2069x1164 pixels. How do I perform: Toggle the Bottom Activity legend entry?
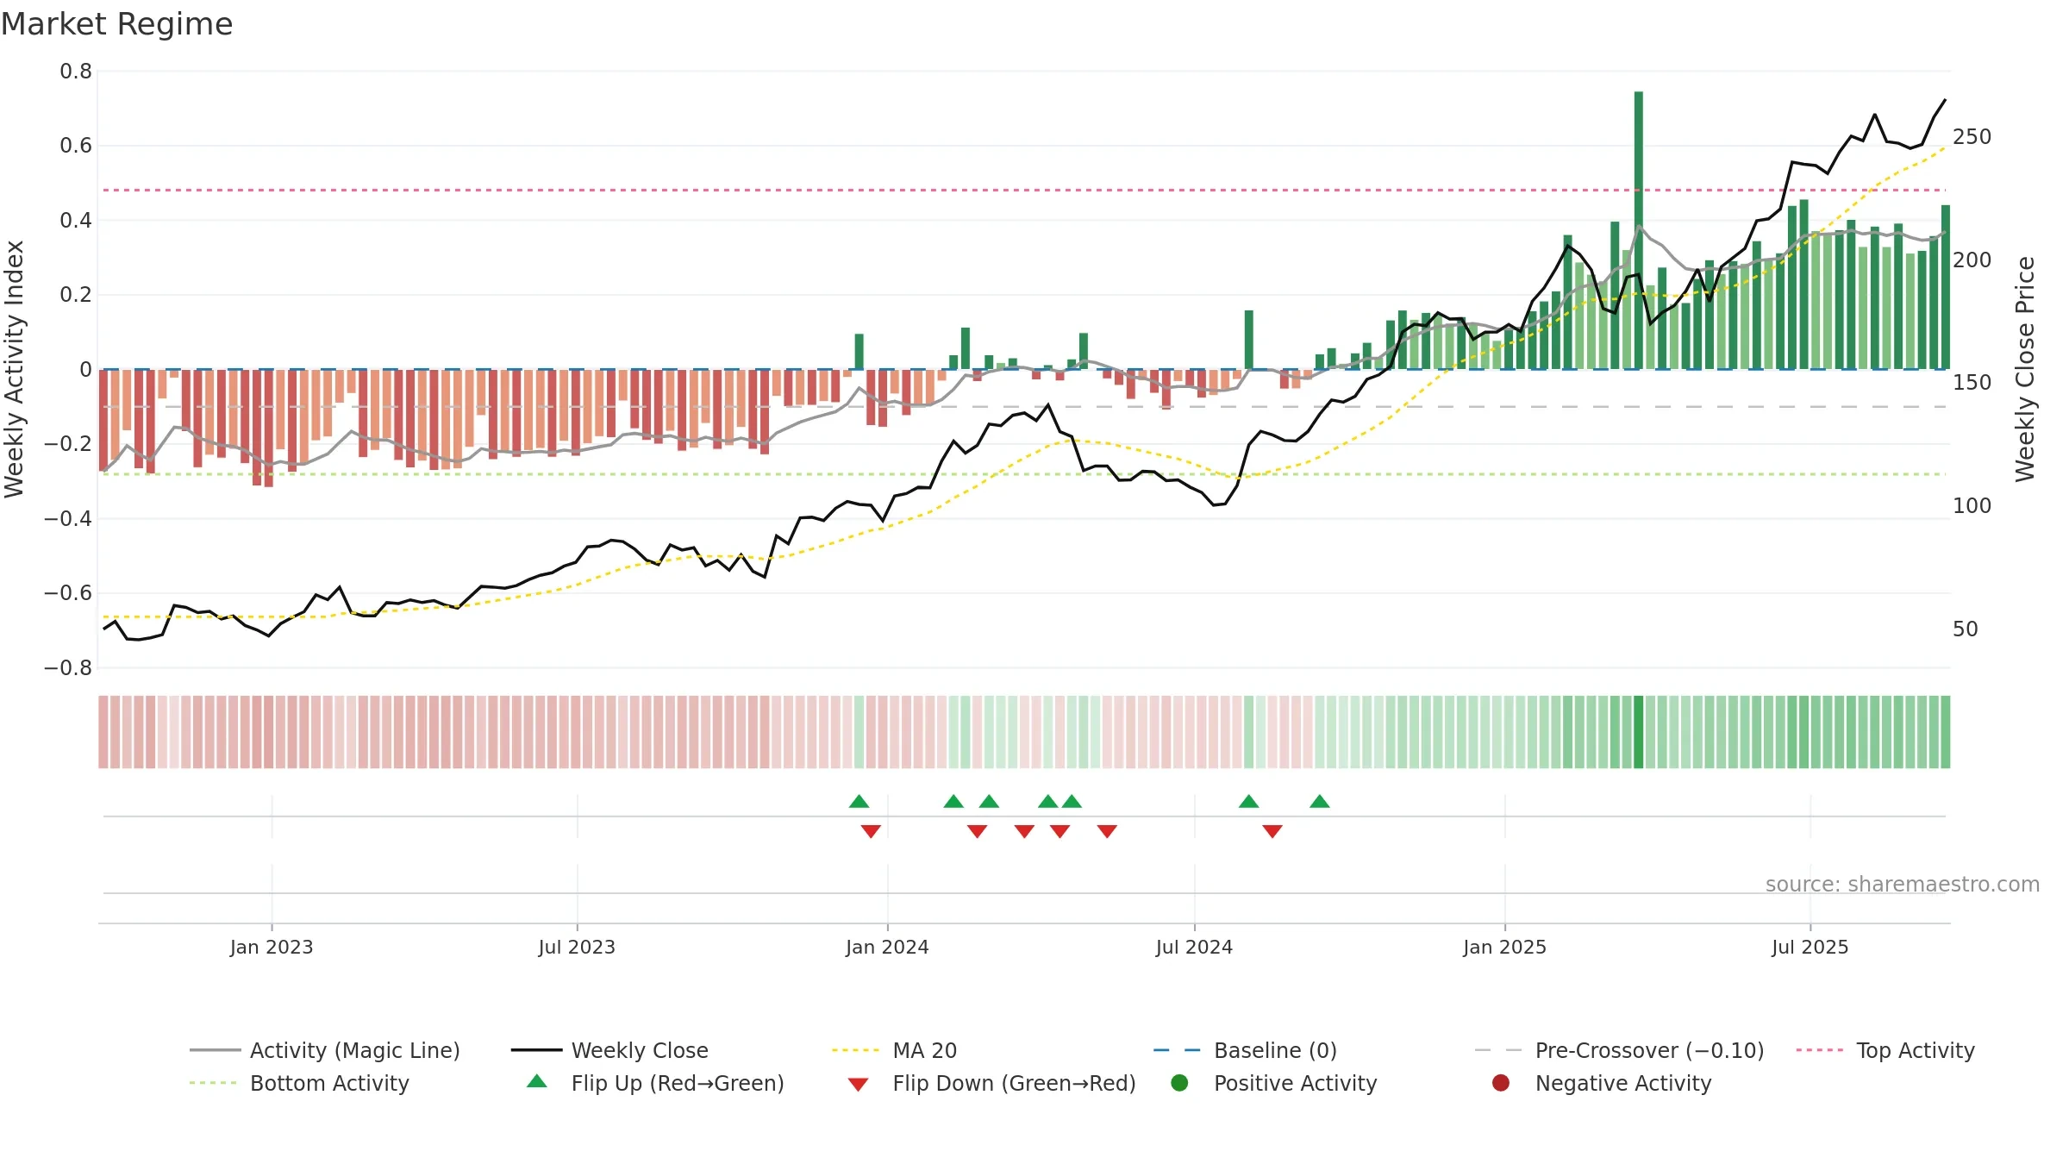click(x=299, y=1083)
